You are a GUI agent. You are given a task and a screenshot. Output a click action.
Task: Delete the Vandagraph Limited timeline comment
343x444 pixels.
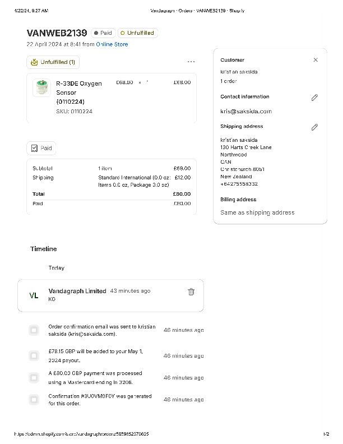(x=191, y=292)
